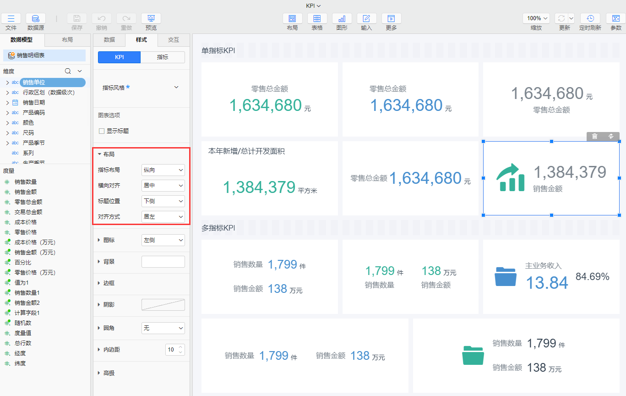The width and height of the screenshot is (626, 396).
Task: Click the 销售明细表 data model icon
Action: pos(11,55)
